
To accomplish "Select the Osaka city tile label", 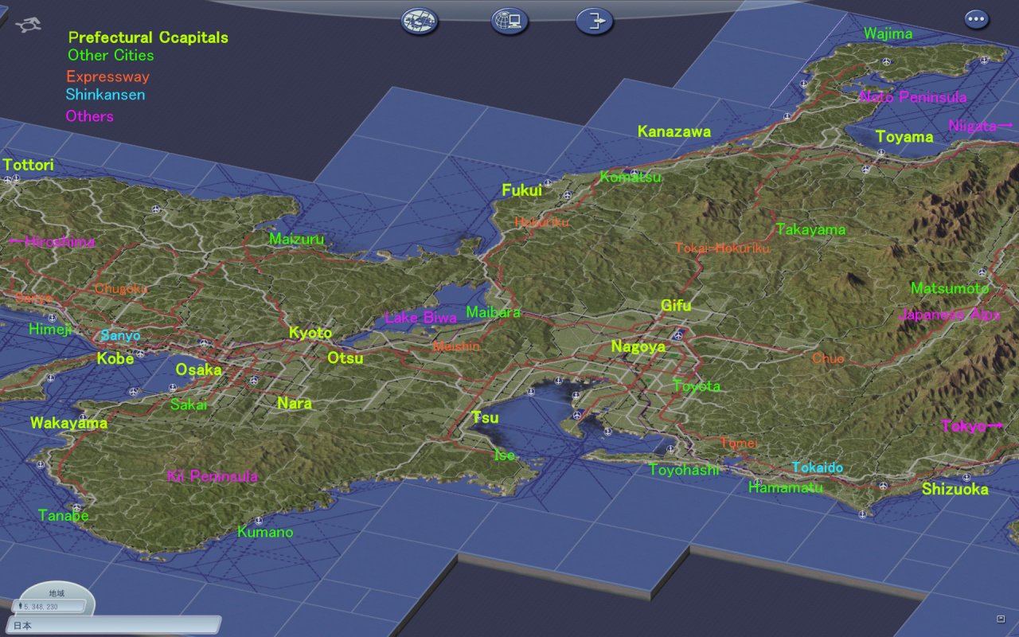I will pos(199,369).
